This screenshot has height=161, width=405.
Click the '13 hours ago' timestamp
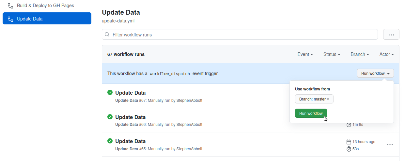click(364, 142)
